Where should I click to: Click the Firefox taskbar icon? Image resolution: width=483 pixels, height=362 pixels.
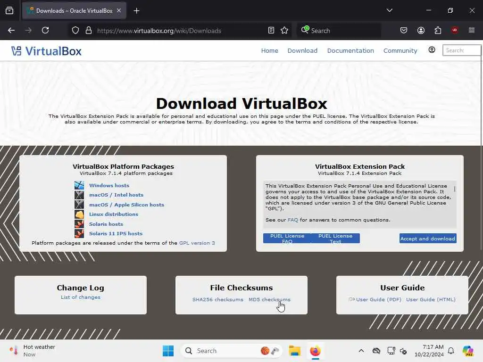coord(315,351)
